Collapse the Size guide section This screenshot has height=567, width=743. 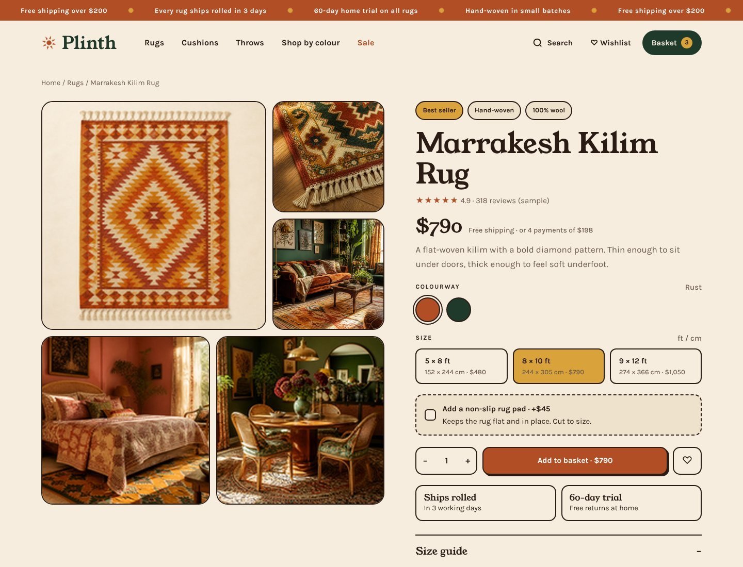point(699,551)
